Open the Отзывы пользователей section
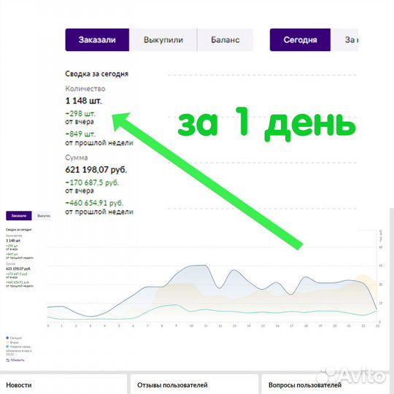Screen dimensions: 394x394 pos(172,385)
